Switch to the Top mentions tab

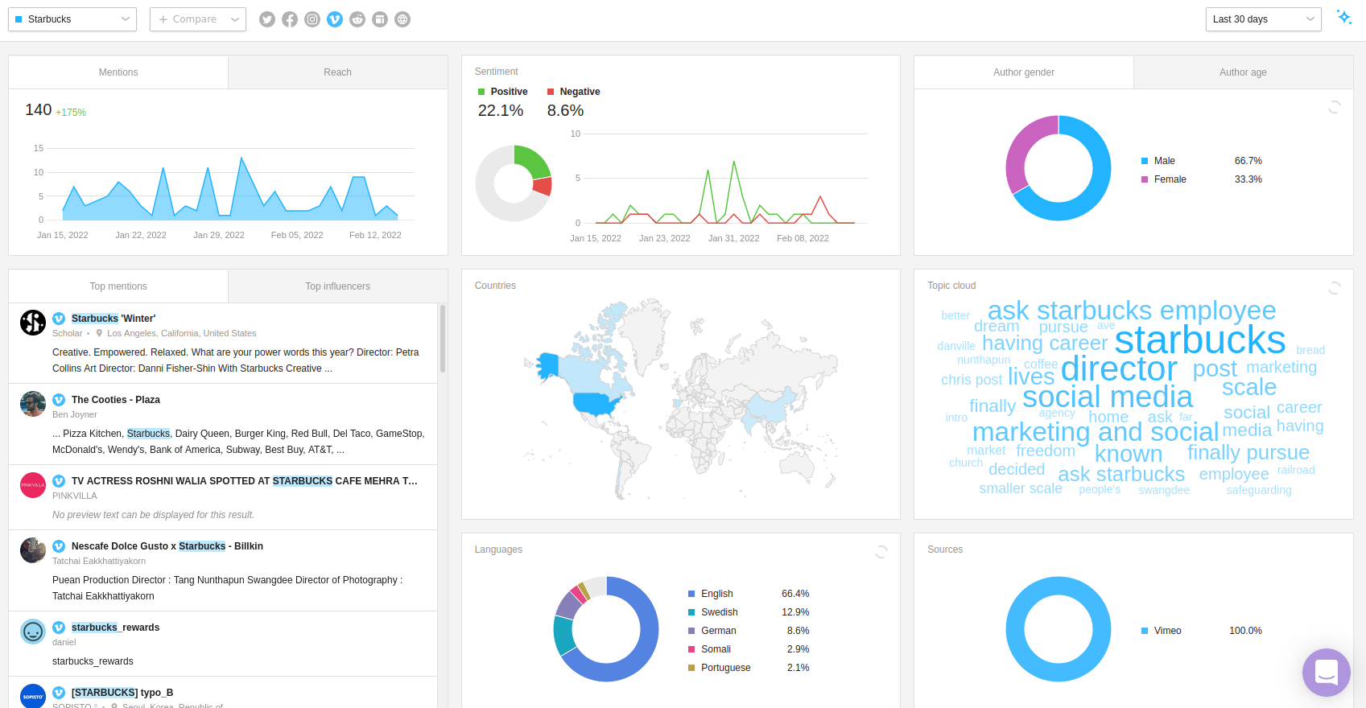point(118,286)
